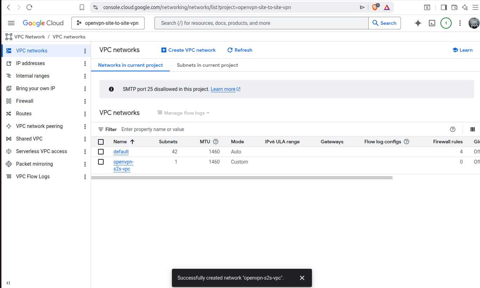This screenshot has height=288, width=480.
Task: Click the IP addresses sidebar icon
Action: click(x=9, y=63)
